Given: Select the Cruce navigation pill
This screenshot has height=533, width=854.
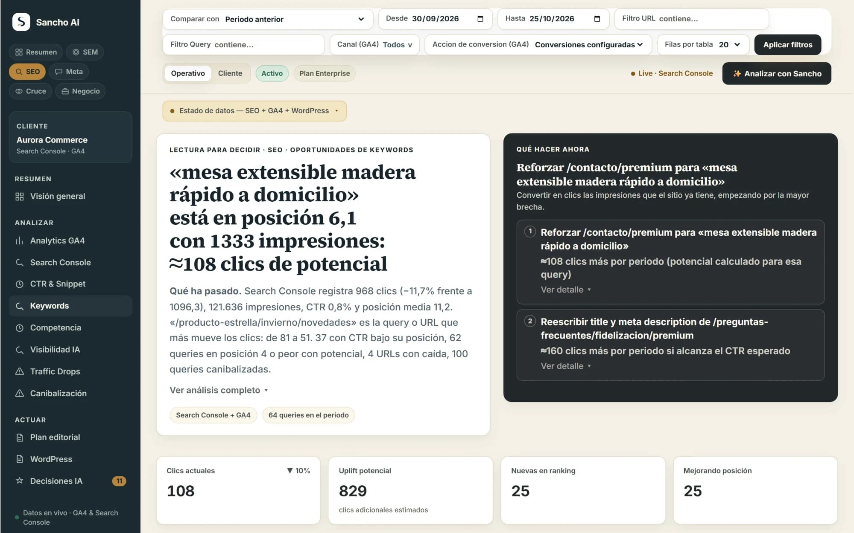Looking at the screenshot, I should tap(30, 91).
